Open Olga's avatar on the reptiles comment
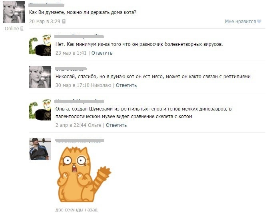The height and width of the screenshot is (213, 269). click(x=40, y=77)
